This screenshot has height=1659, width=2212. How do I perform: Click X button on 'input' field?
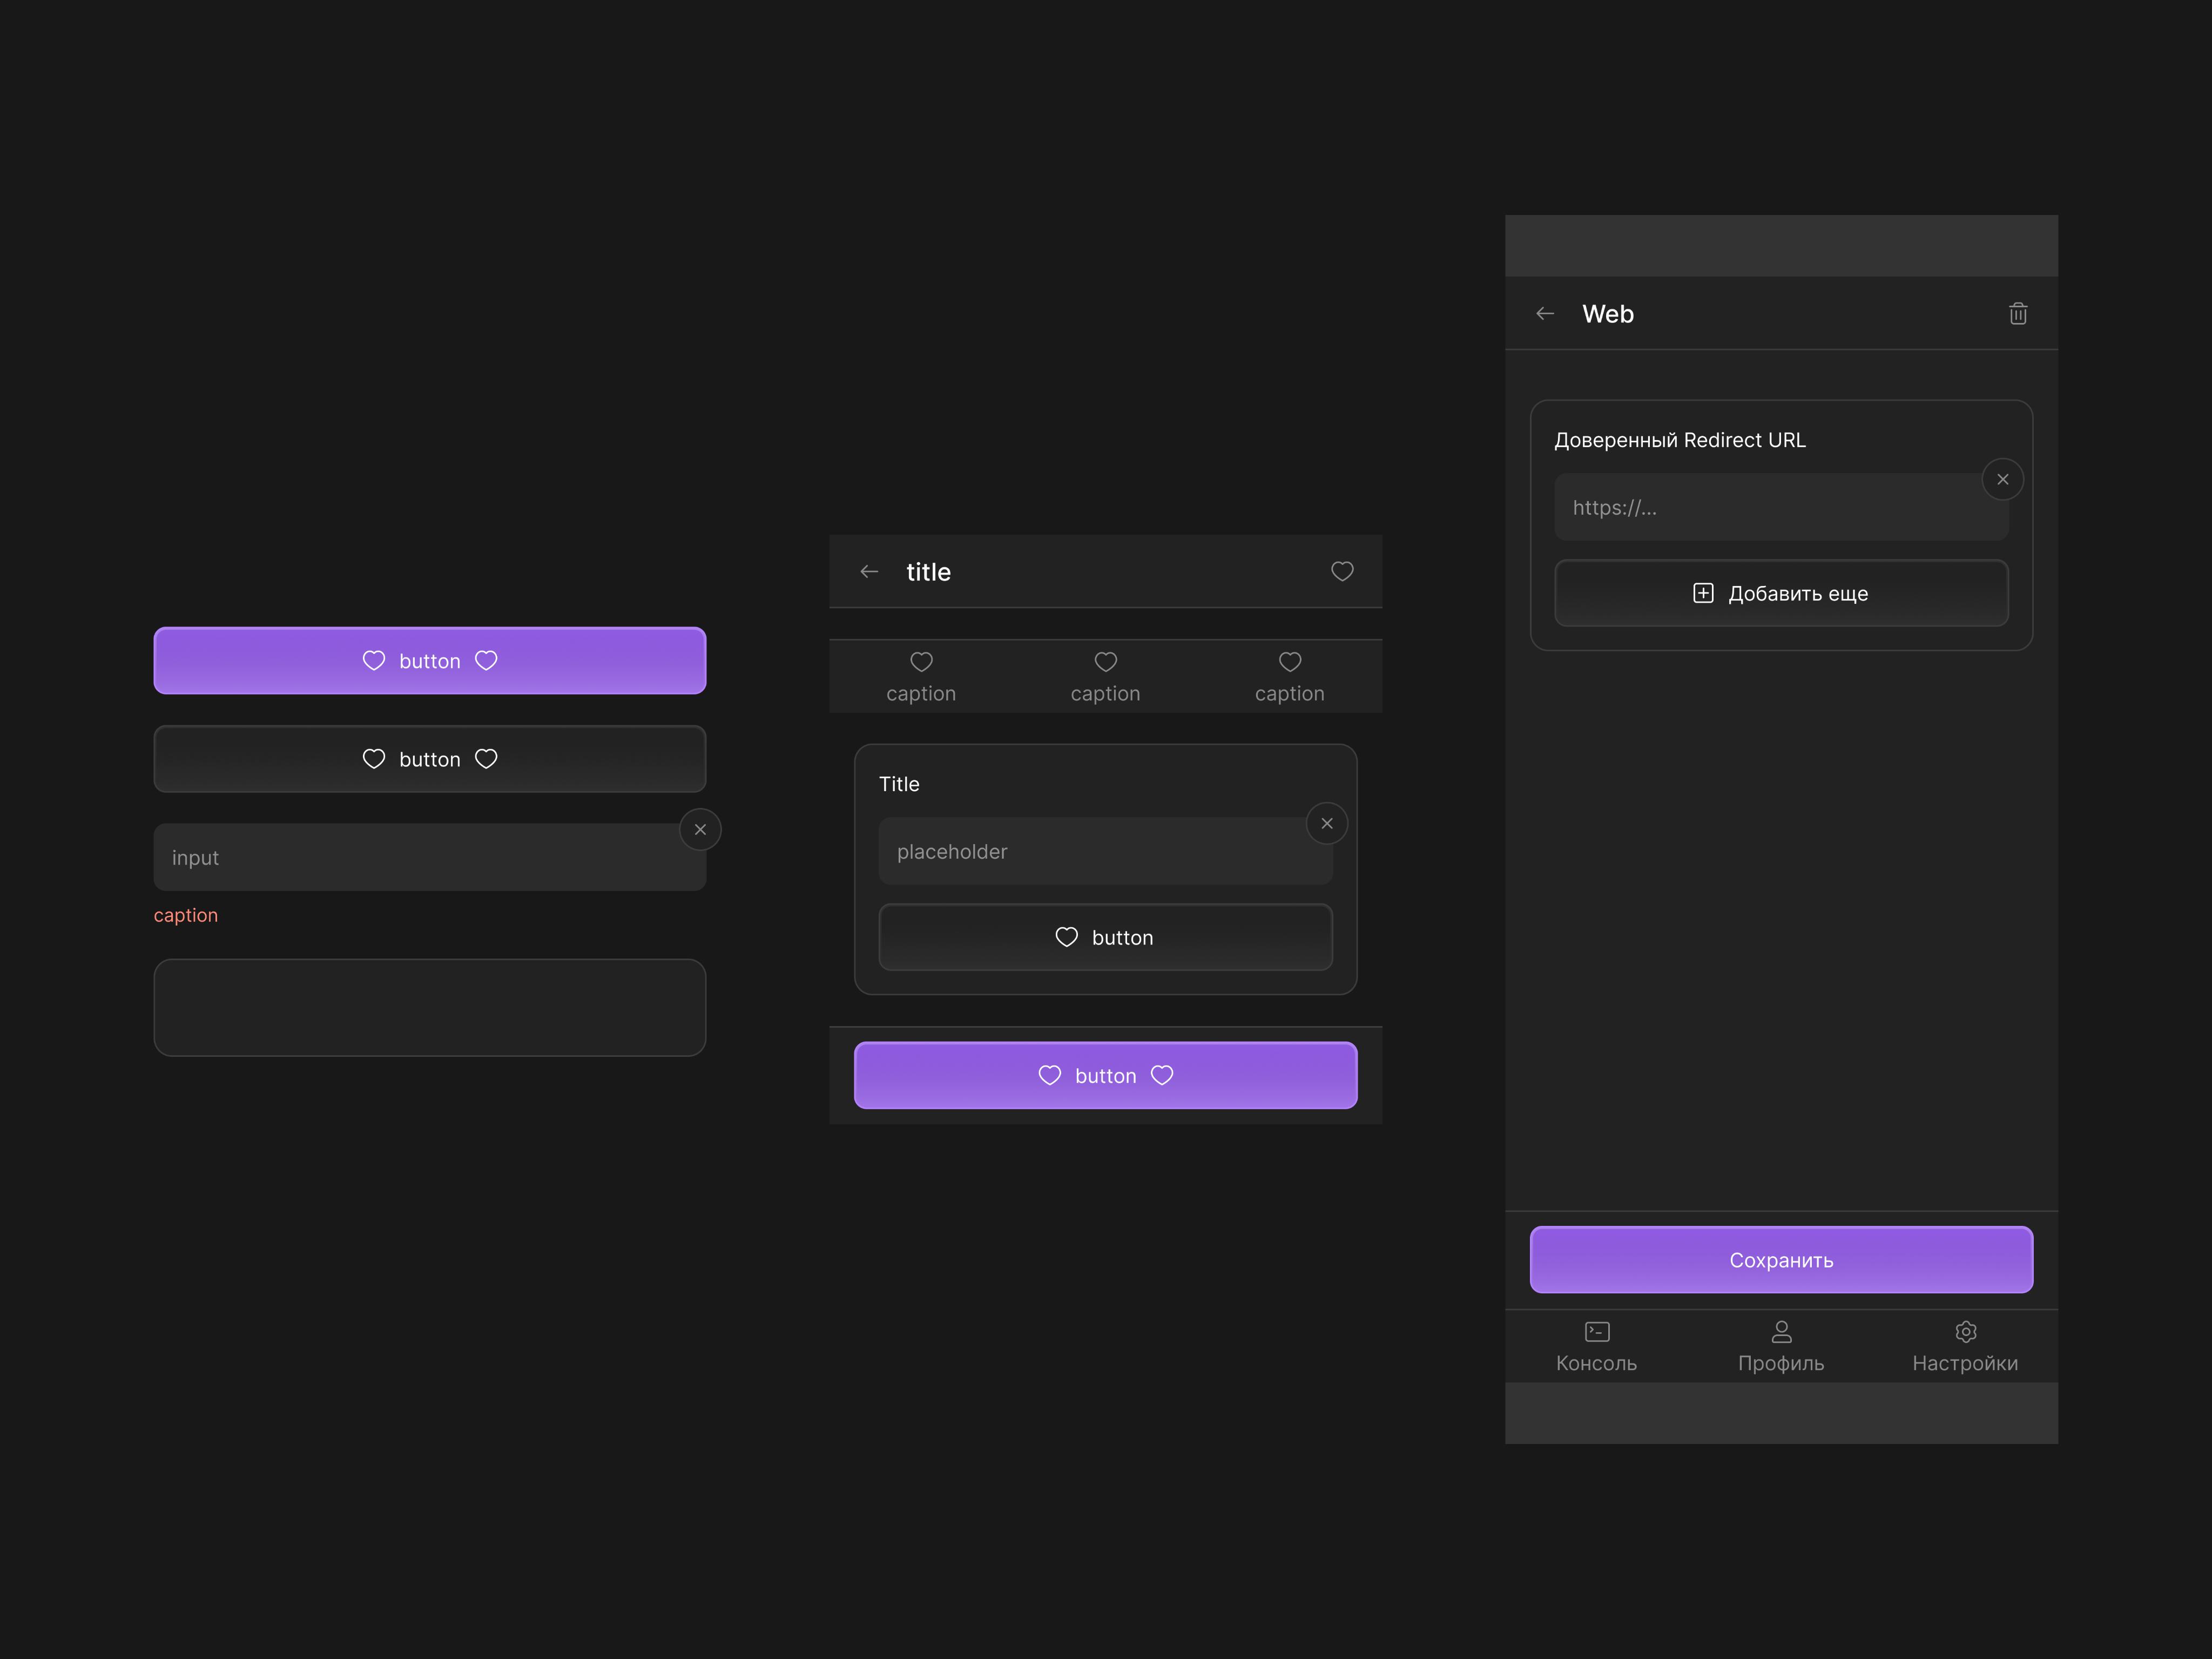(700, 830)
